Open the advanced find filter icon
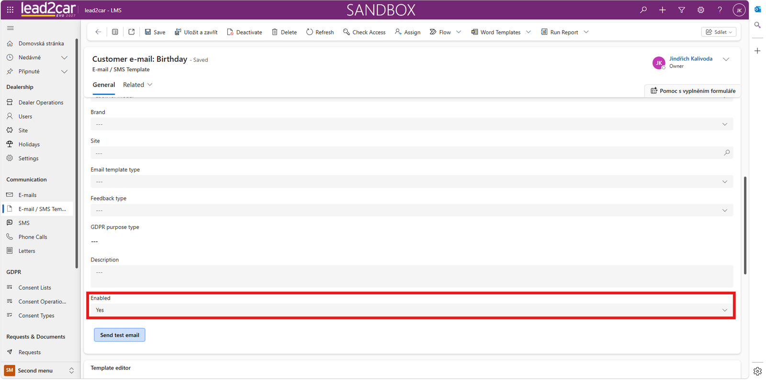Image resolution: width=766 pixels, height=380 pixels. tap(682, 10)
